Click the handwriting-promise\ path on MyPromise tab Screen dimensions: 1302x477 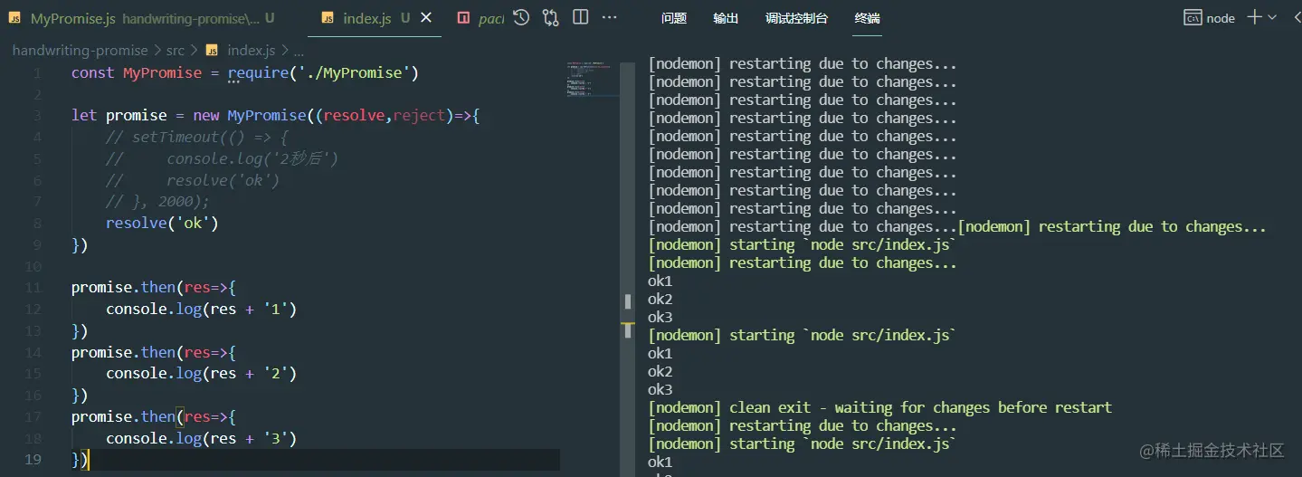(x=191, y=18)
